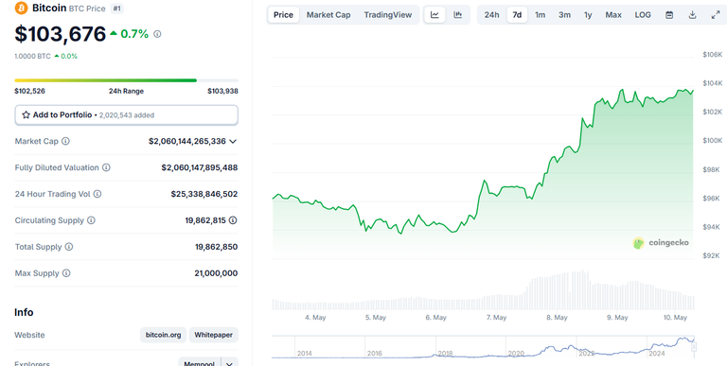Viewport: 727px width, 366px height.
Task: Expand chart to fullscreen
Action: coord(716,15)
